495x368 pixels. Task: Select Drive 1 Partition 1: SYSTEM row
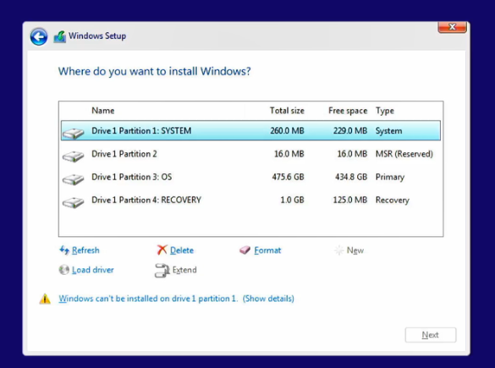pos(250,130)
